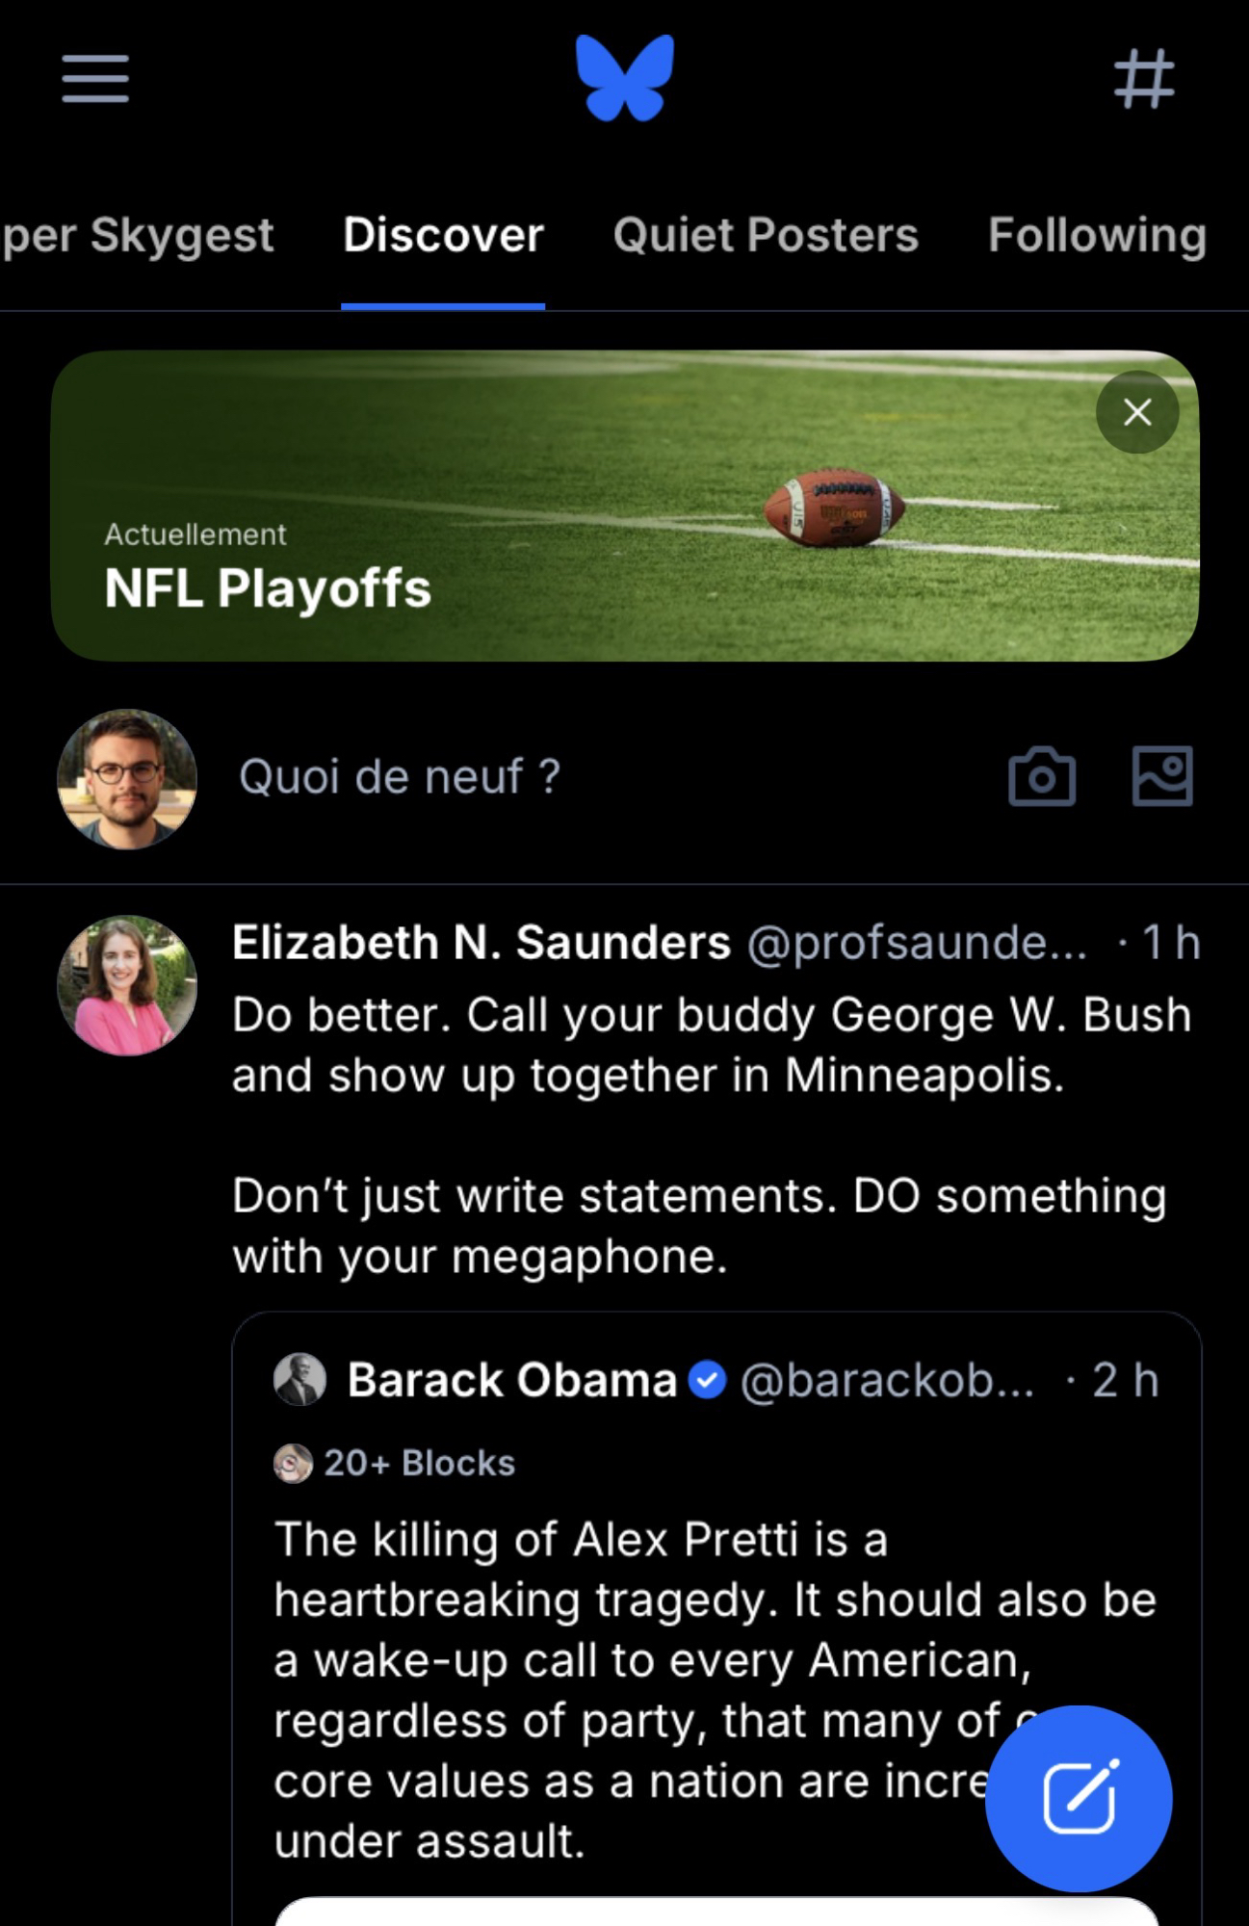Viewport: 1249px width, 1926px height.
Task: Switch to the Following tab
Action: click(x=1097, y=236)
